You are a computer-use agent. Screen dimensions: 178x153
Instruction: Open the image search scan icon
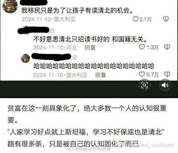coord(144,85)
